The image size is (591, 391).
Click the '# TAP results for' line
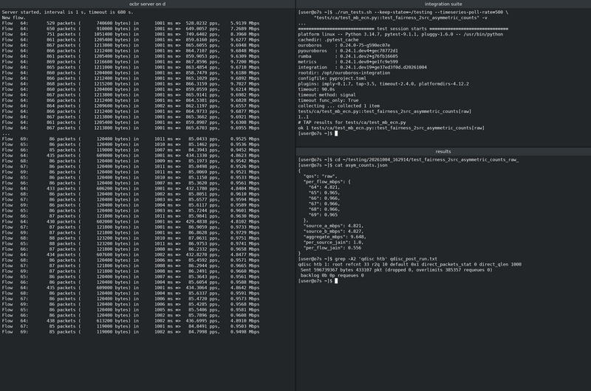[x=352, y=122]
